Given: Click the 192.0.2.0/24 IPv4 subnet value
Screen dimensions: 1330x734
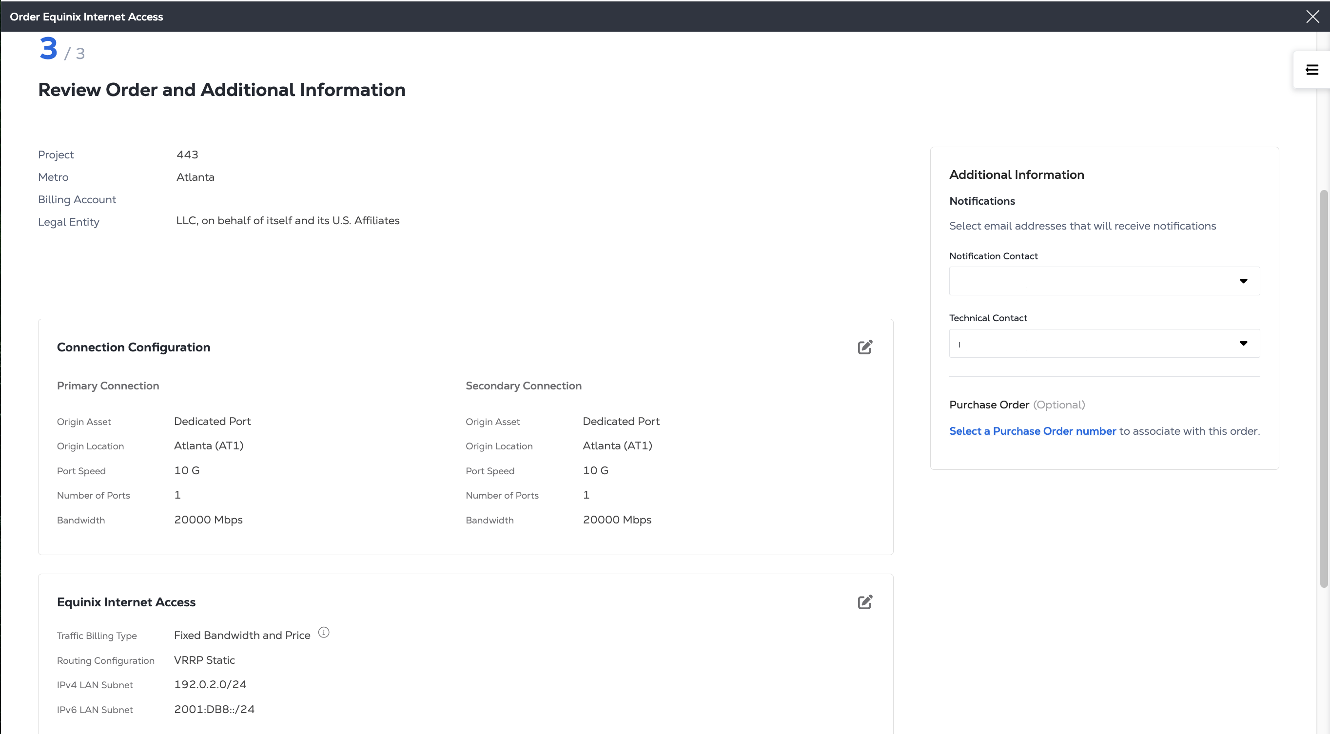Looking at the screenshot, I should (210, 684).
